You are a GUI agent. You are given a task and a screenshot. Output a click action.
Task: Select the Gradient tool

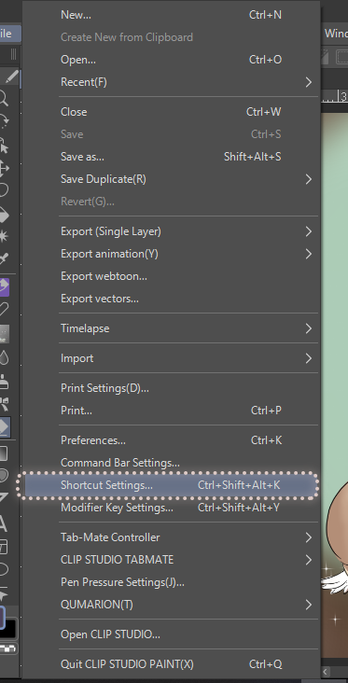pos(4,453)
